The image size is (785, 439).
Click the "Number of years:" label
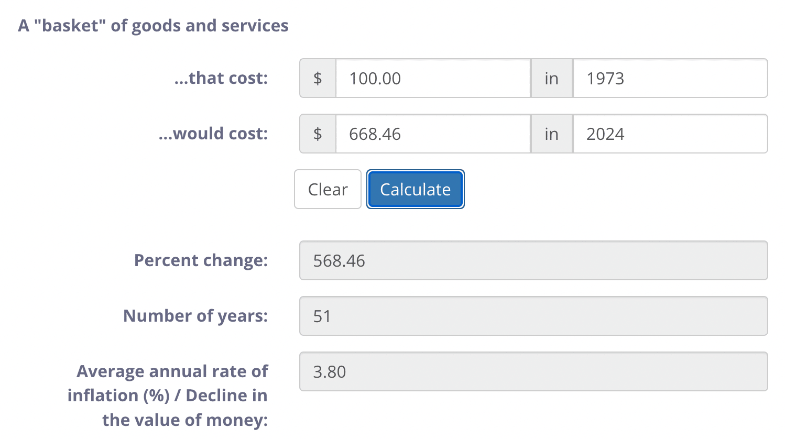195,316
